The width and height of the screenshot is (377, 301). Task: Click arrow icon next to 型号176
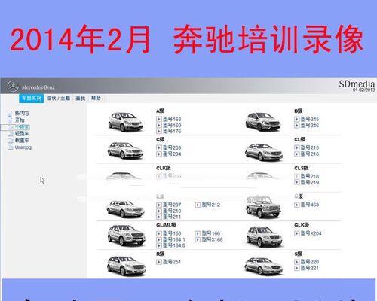click(x=159, y=131)
